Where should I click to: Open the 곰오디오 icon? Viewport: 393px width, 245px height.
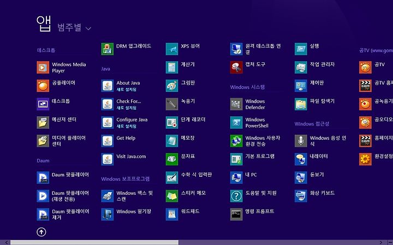365,122
